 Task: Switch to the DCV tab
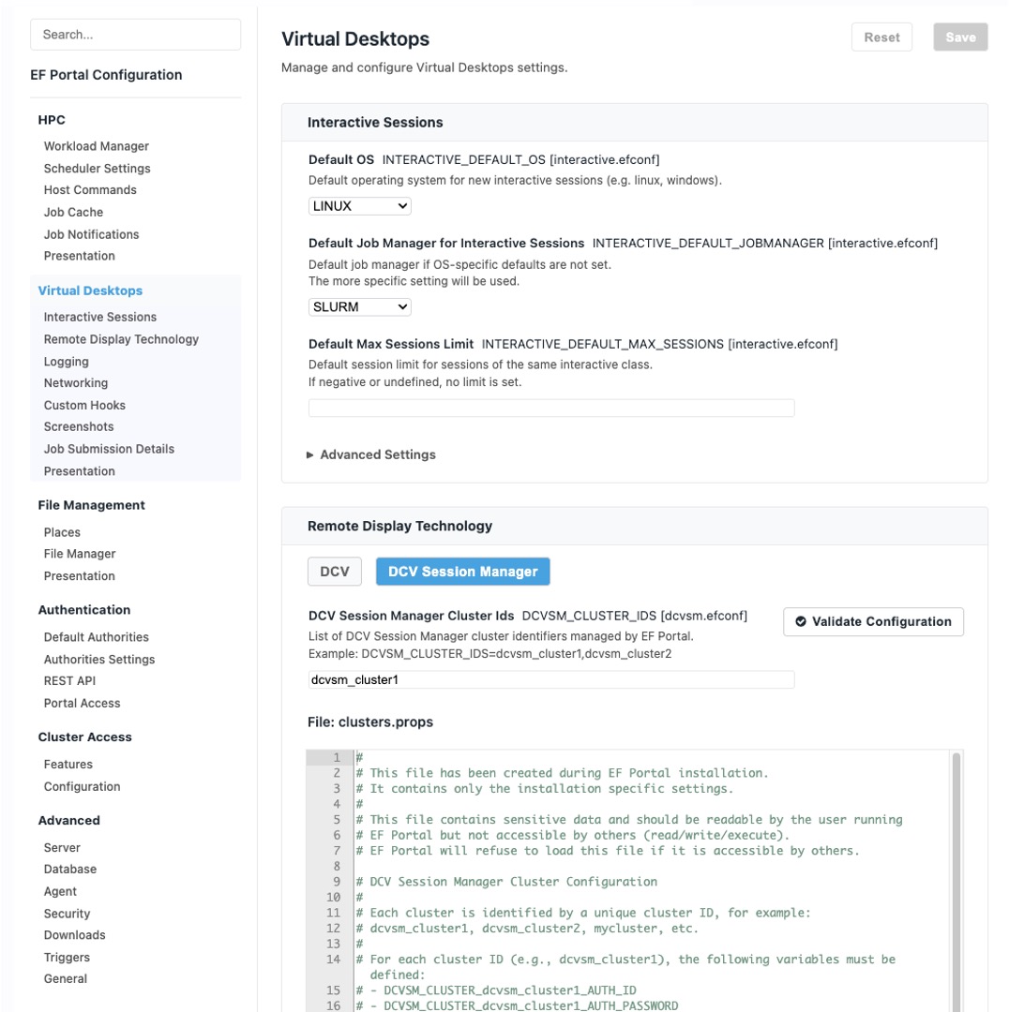[x=335, y=572]
